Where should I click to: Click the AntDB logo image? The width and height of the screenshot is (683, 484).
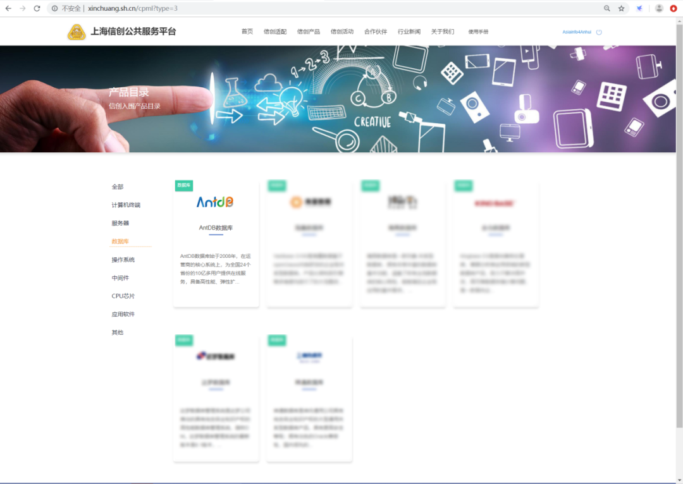coord(215,202)
